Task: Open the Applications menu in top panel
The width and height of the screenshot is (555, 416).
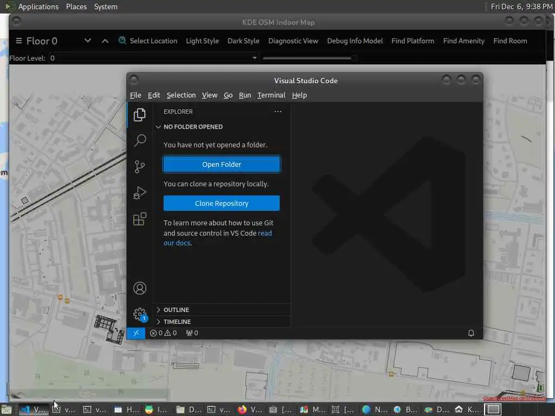Action: click(x=38, y=6)
